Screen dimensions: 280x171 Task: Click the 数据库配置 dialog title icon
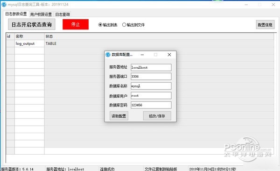point(108,55)
